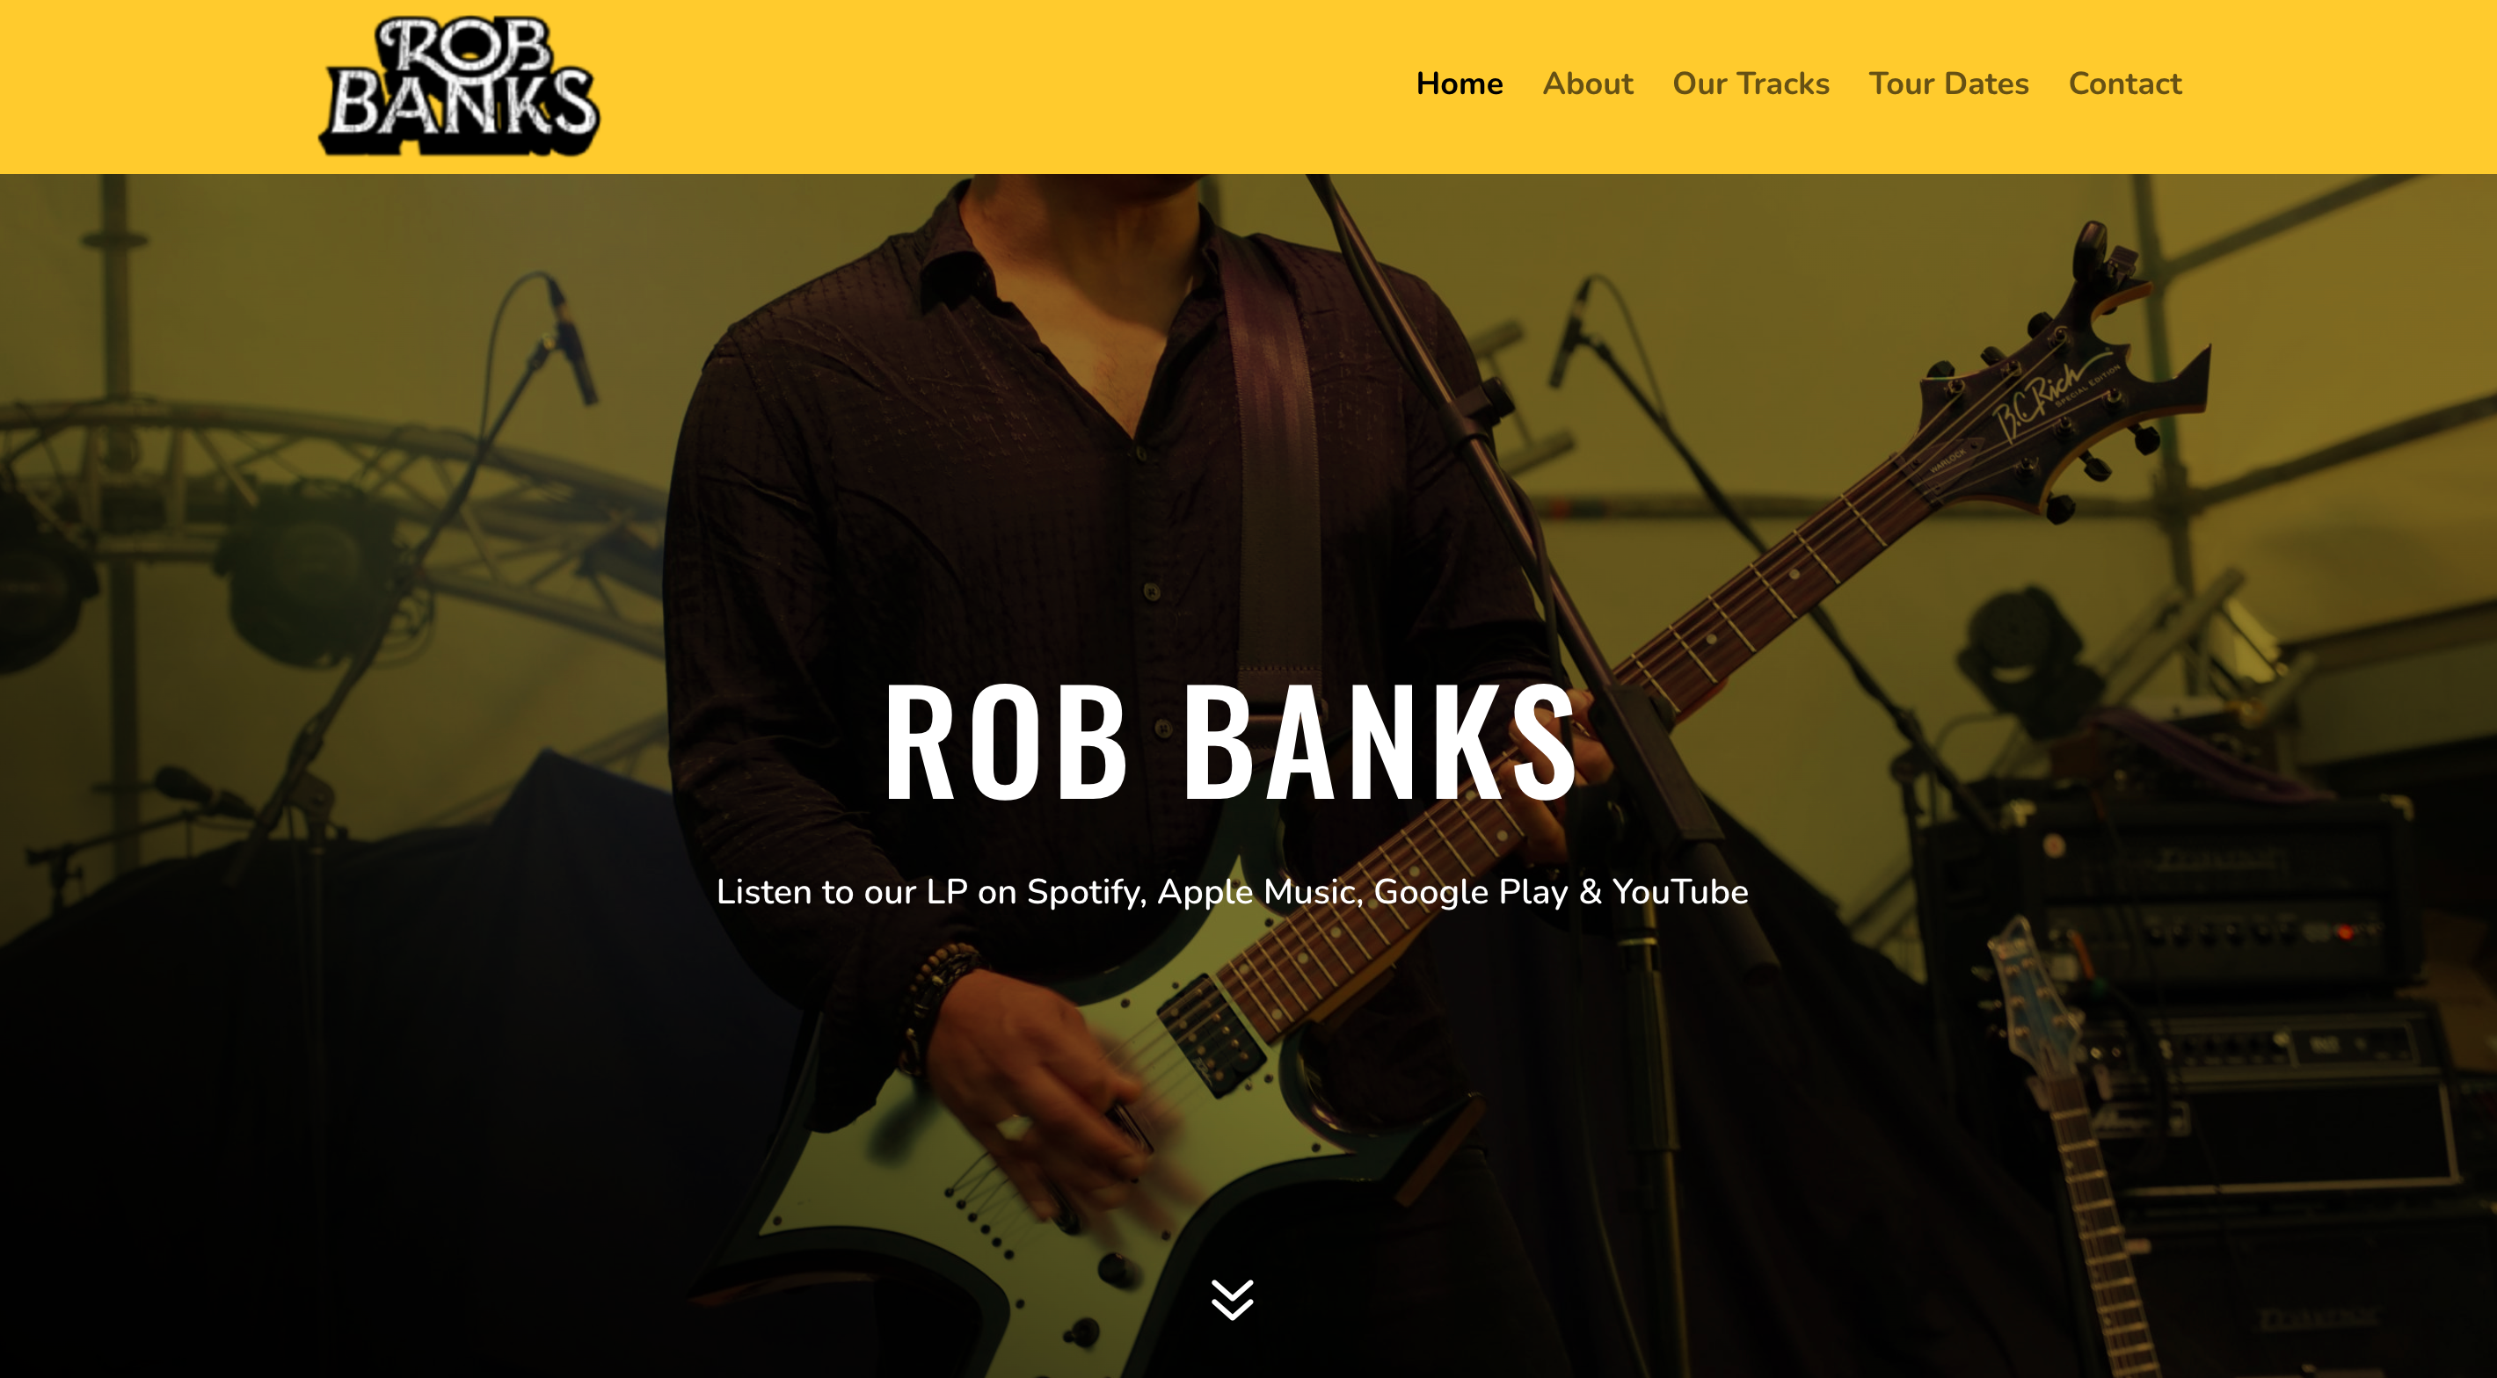The image size is (2497, 1378).
Task: Click the large ROB BANKS hero heading
Action: [x=1232, y=742]
